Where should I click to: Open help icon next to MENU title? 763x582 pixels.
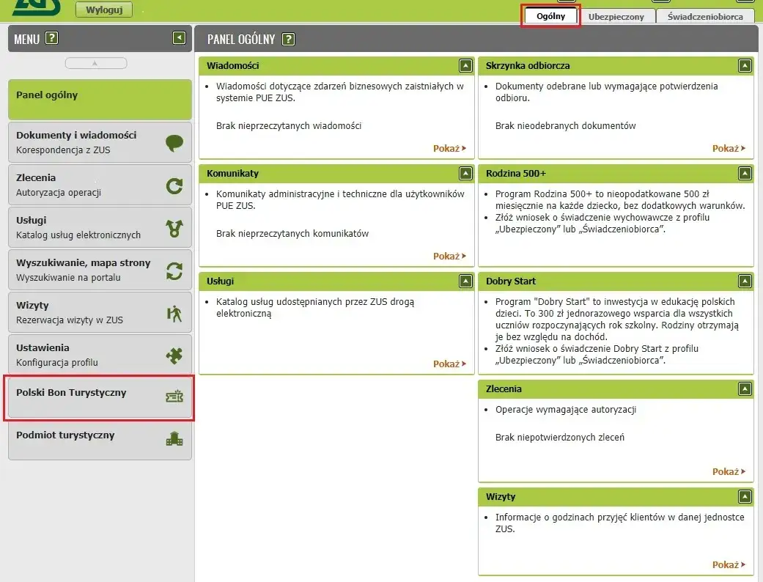click(x=51, y=39)
